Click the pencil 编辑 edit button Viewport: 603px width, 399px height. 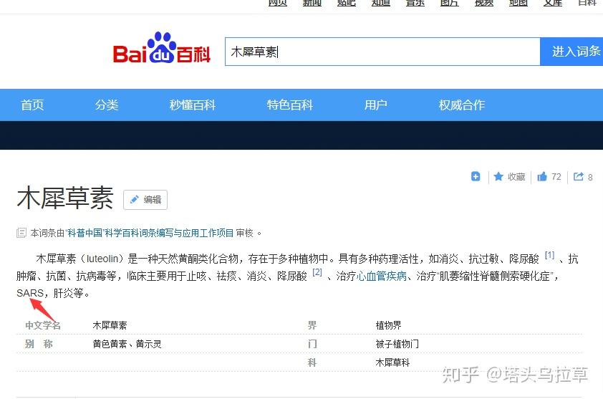point(145,200)
